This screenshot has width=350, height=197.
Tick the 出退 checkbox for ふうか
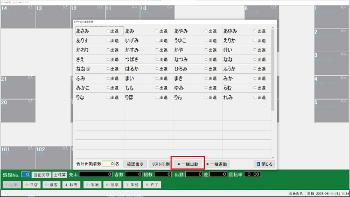[255, 69]
